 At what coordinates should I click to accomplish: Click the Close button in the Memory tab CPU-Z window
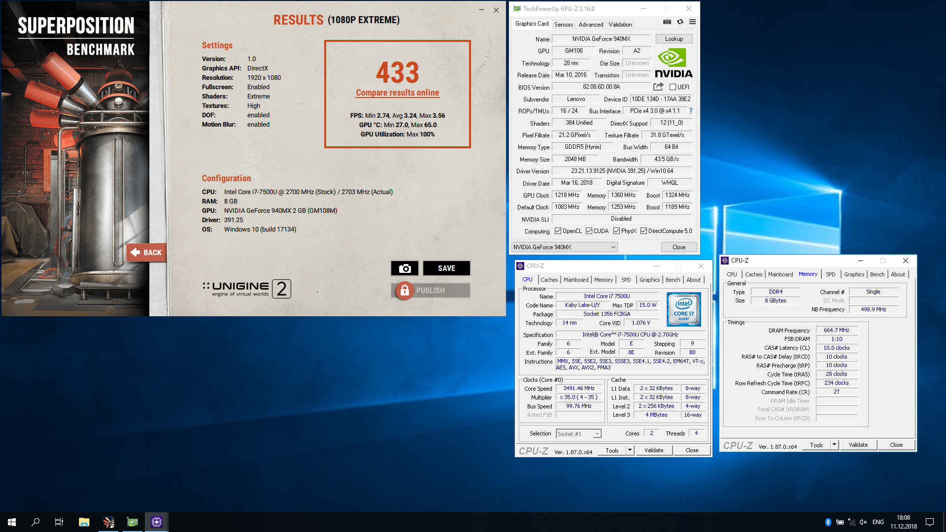pyautogui.click(x=896, y=445)
